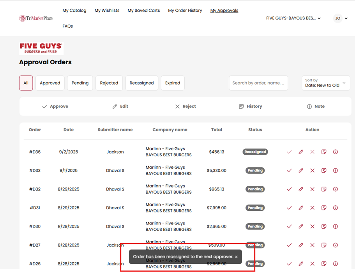Filter orders by Pending status
This screenshot has width=355, height=272.
(x=80, y=83)
